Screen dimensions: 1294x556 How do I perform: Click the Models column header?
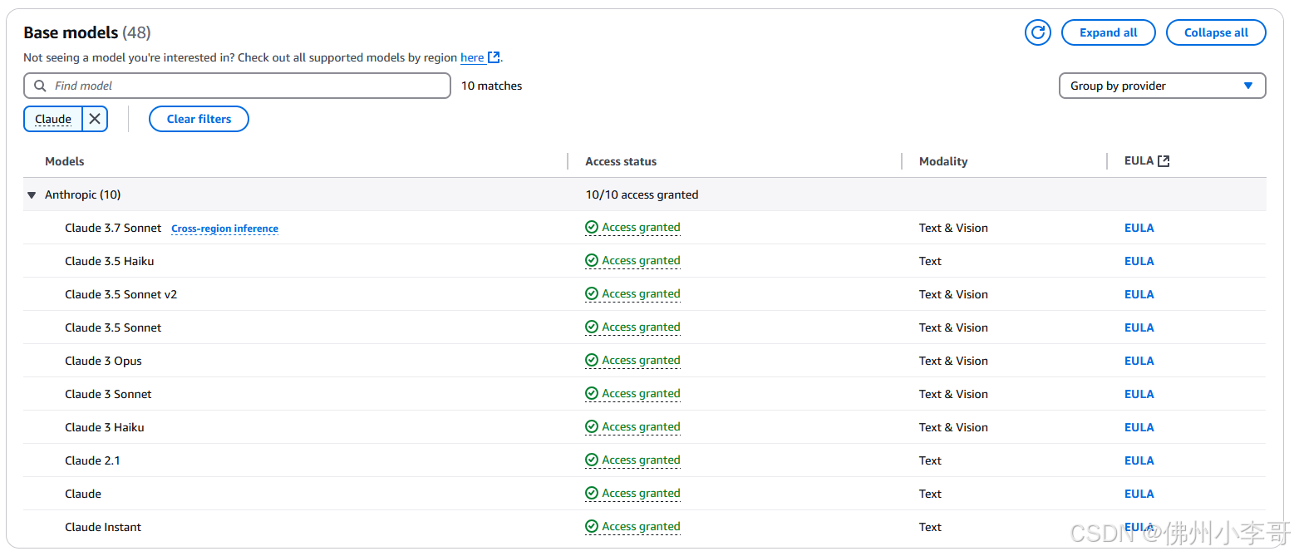tap(65, 161)
